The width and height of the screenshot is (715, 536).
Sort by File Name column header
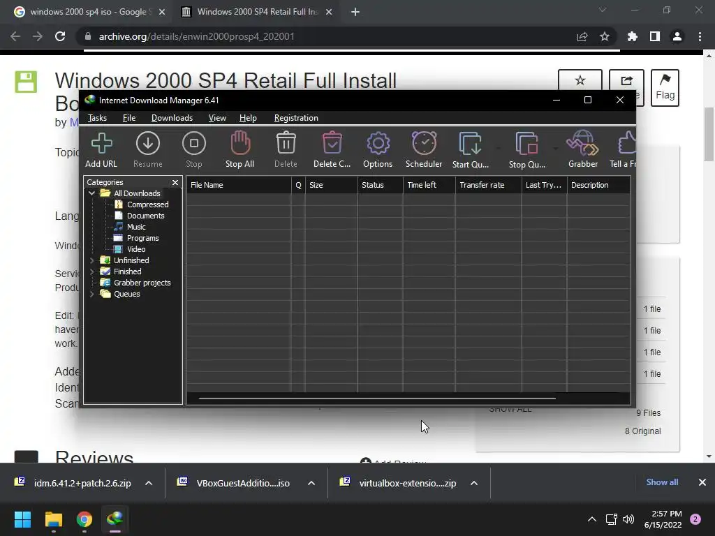239,185
